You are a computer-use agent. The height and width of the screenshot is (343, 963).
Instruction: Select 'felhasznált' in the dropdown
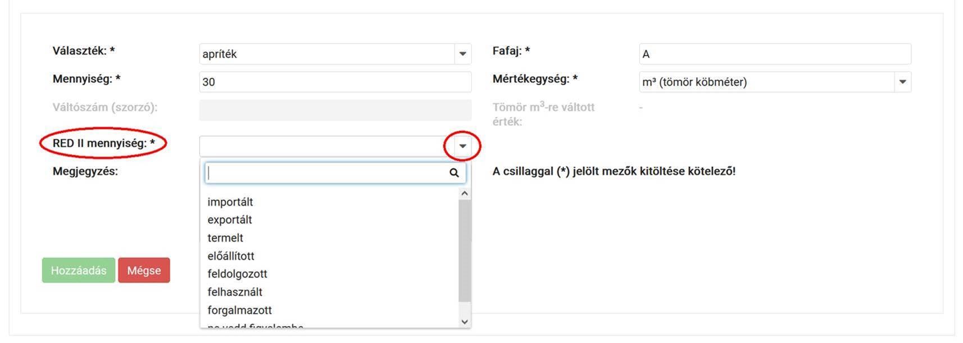click(235, 292)
